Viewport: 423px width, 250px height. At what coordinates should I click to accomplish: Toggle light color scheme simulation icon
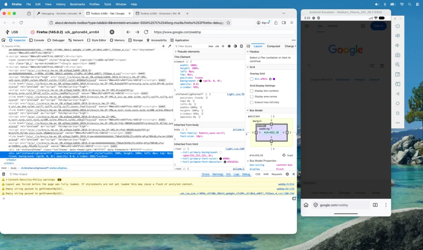click(x=229, y=46)
